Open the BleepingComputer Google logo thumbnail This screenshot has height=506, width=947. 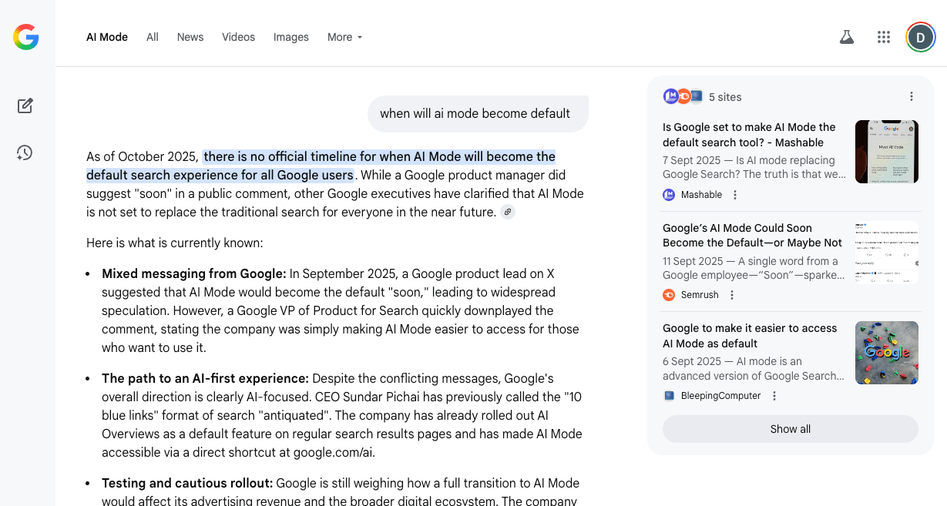pos(887,353)
